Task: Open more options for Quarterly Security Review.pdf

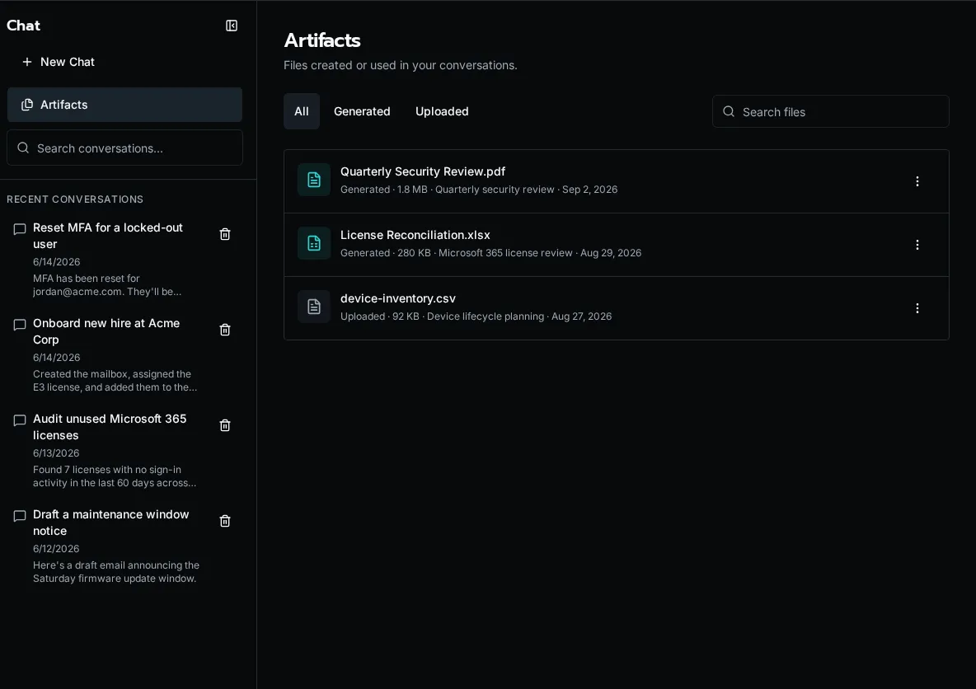Action: pos(917,181)
